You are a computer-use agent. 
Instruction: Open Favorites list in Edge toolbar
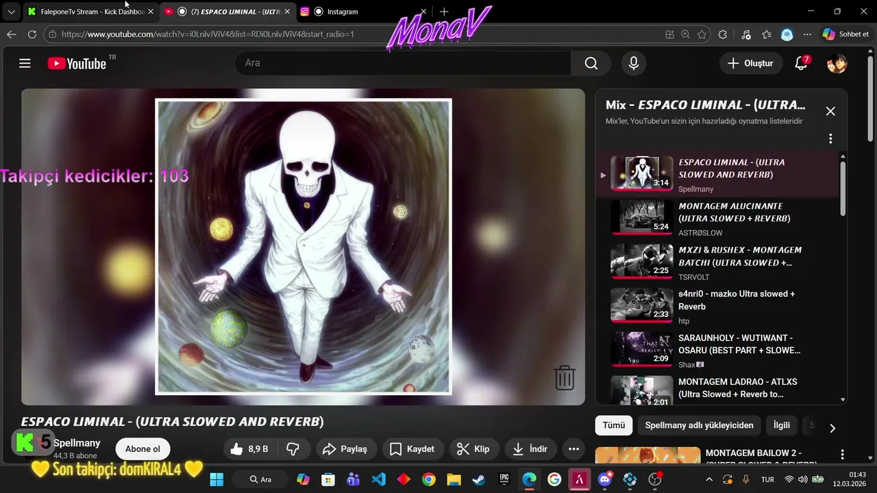click(767, 34)
